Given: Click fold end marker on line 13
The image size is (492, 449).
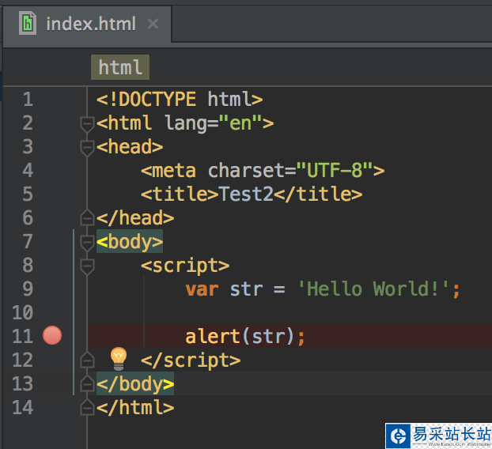Looking at the screenshot, I should 87,384.
